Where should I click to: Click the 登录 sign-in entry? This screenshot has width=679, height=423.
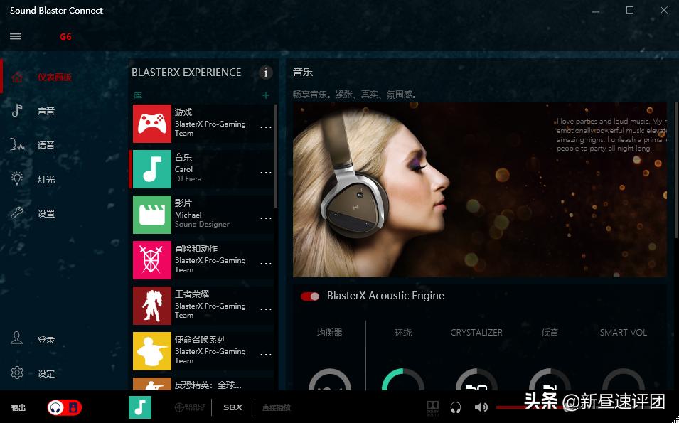coord(46,339)
